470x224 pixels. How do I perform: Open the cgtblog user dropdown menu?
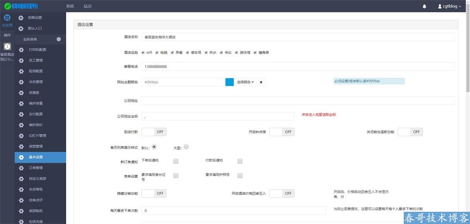coord(449,6)
